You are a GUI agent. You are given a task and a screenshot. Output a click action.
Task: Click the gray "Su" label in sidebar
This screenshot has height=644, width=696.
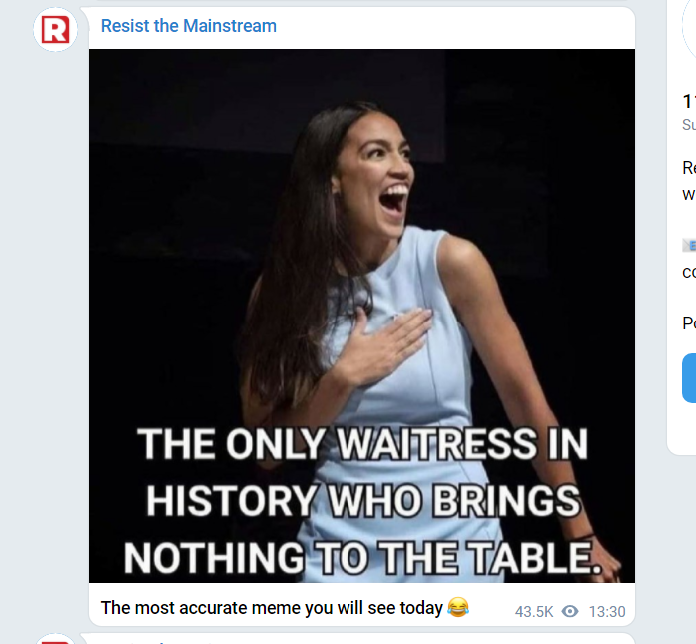(x=688, y=125)
